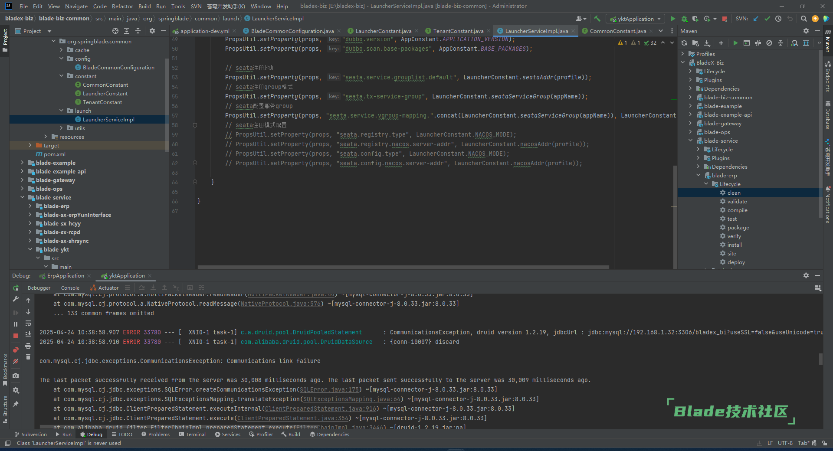This screenshot has height=451, width=833.
Task: Open the Navigate menu
Action: [76, 6]
